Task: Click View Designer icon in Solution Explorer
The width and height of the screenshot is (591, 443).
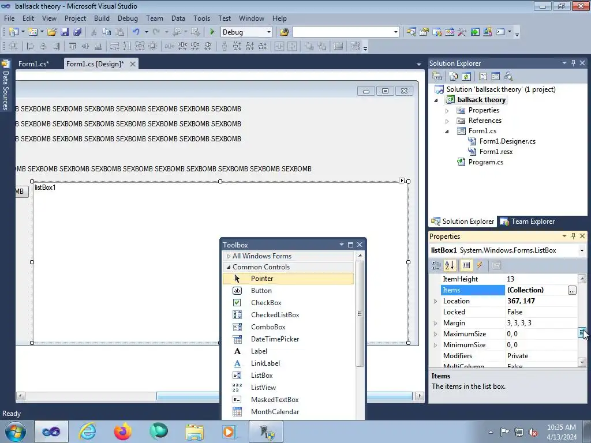Action: point(495,77)
